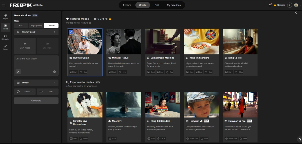
Task: Click the credits counter showing 0
Action: (x=290, y=5)
